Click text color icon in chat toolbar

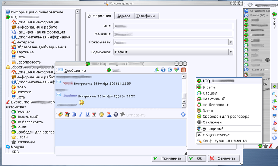coord(68,114)
